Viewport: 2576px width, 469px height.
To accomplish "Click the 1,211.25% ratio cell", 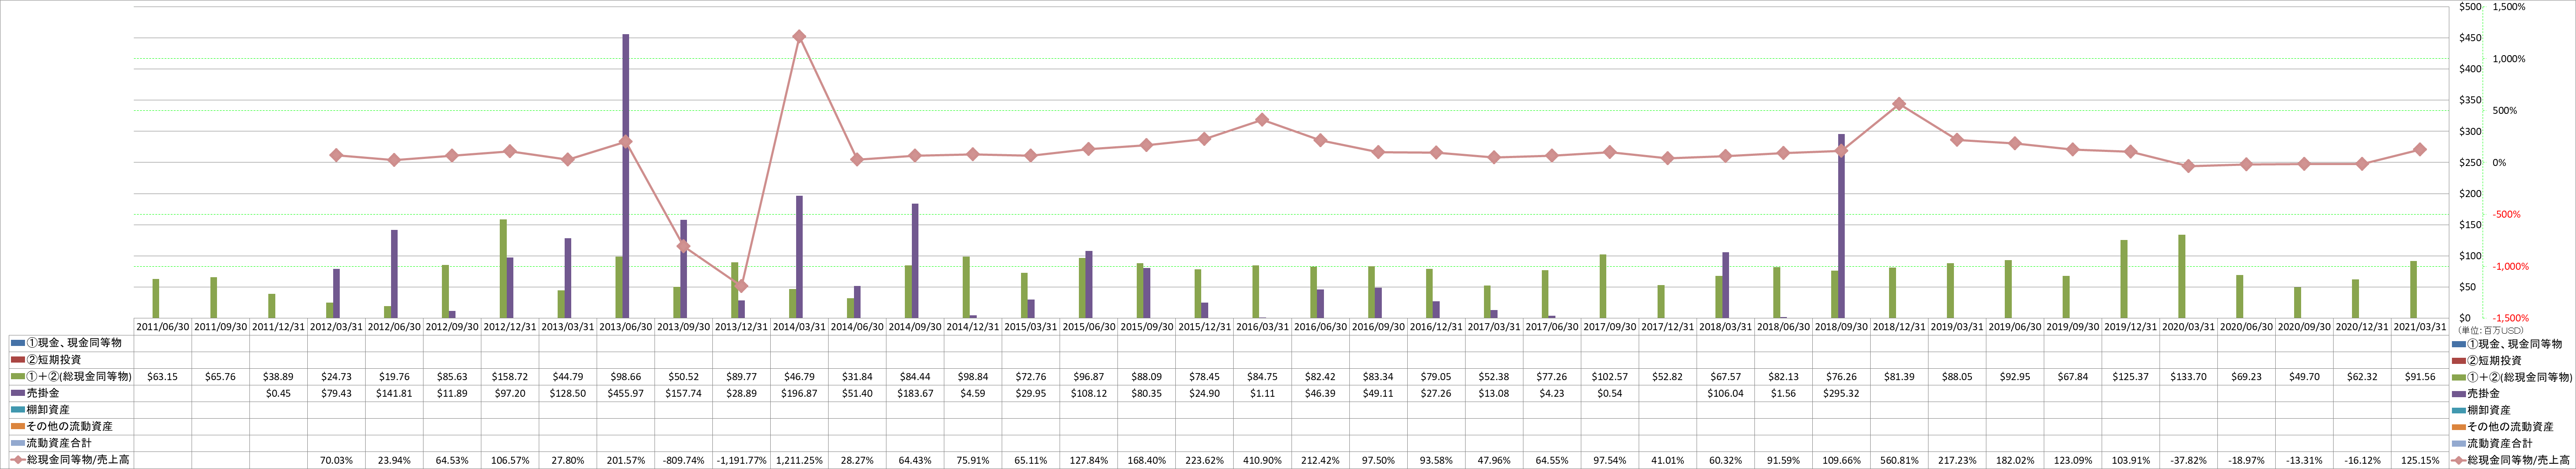I will (799, 460).
